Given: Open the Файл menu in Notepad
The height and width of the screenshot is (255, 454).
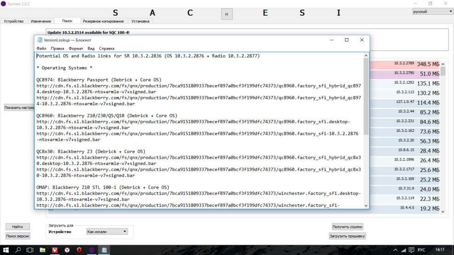Looking at the screenshot, I should tap(41, 48).
